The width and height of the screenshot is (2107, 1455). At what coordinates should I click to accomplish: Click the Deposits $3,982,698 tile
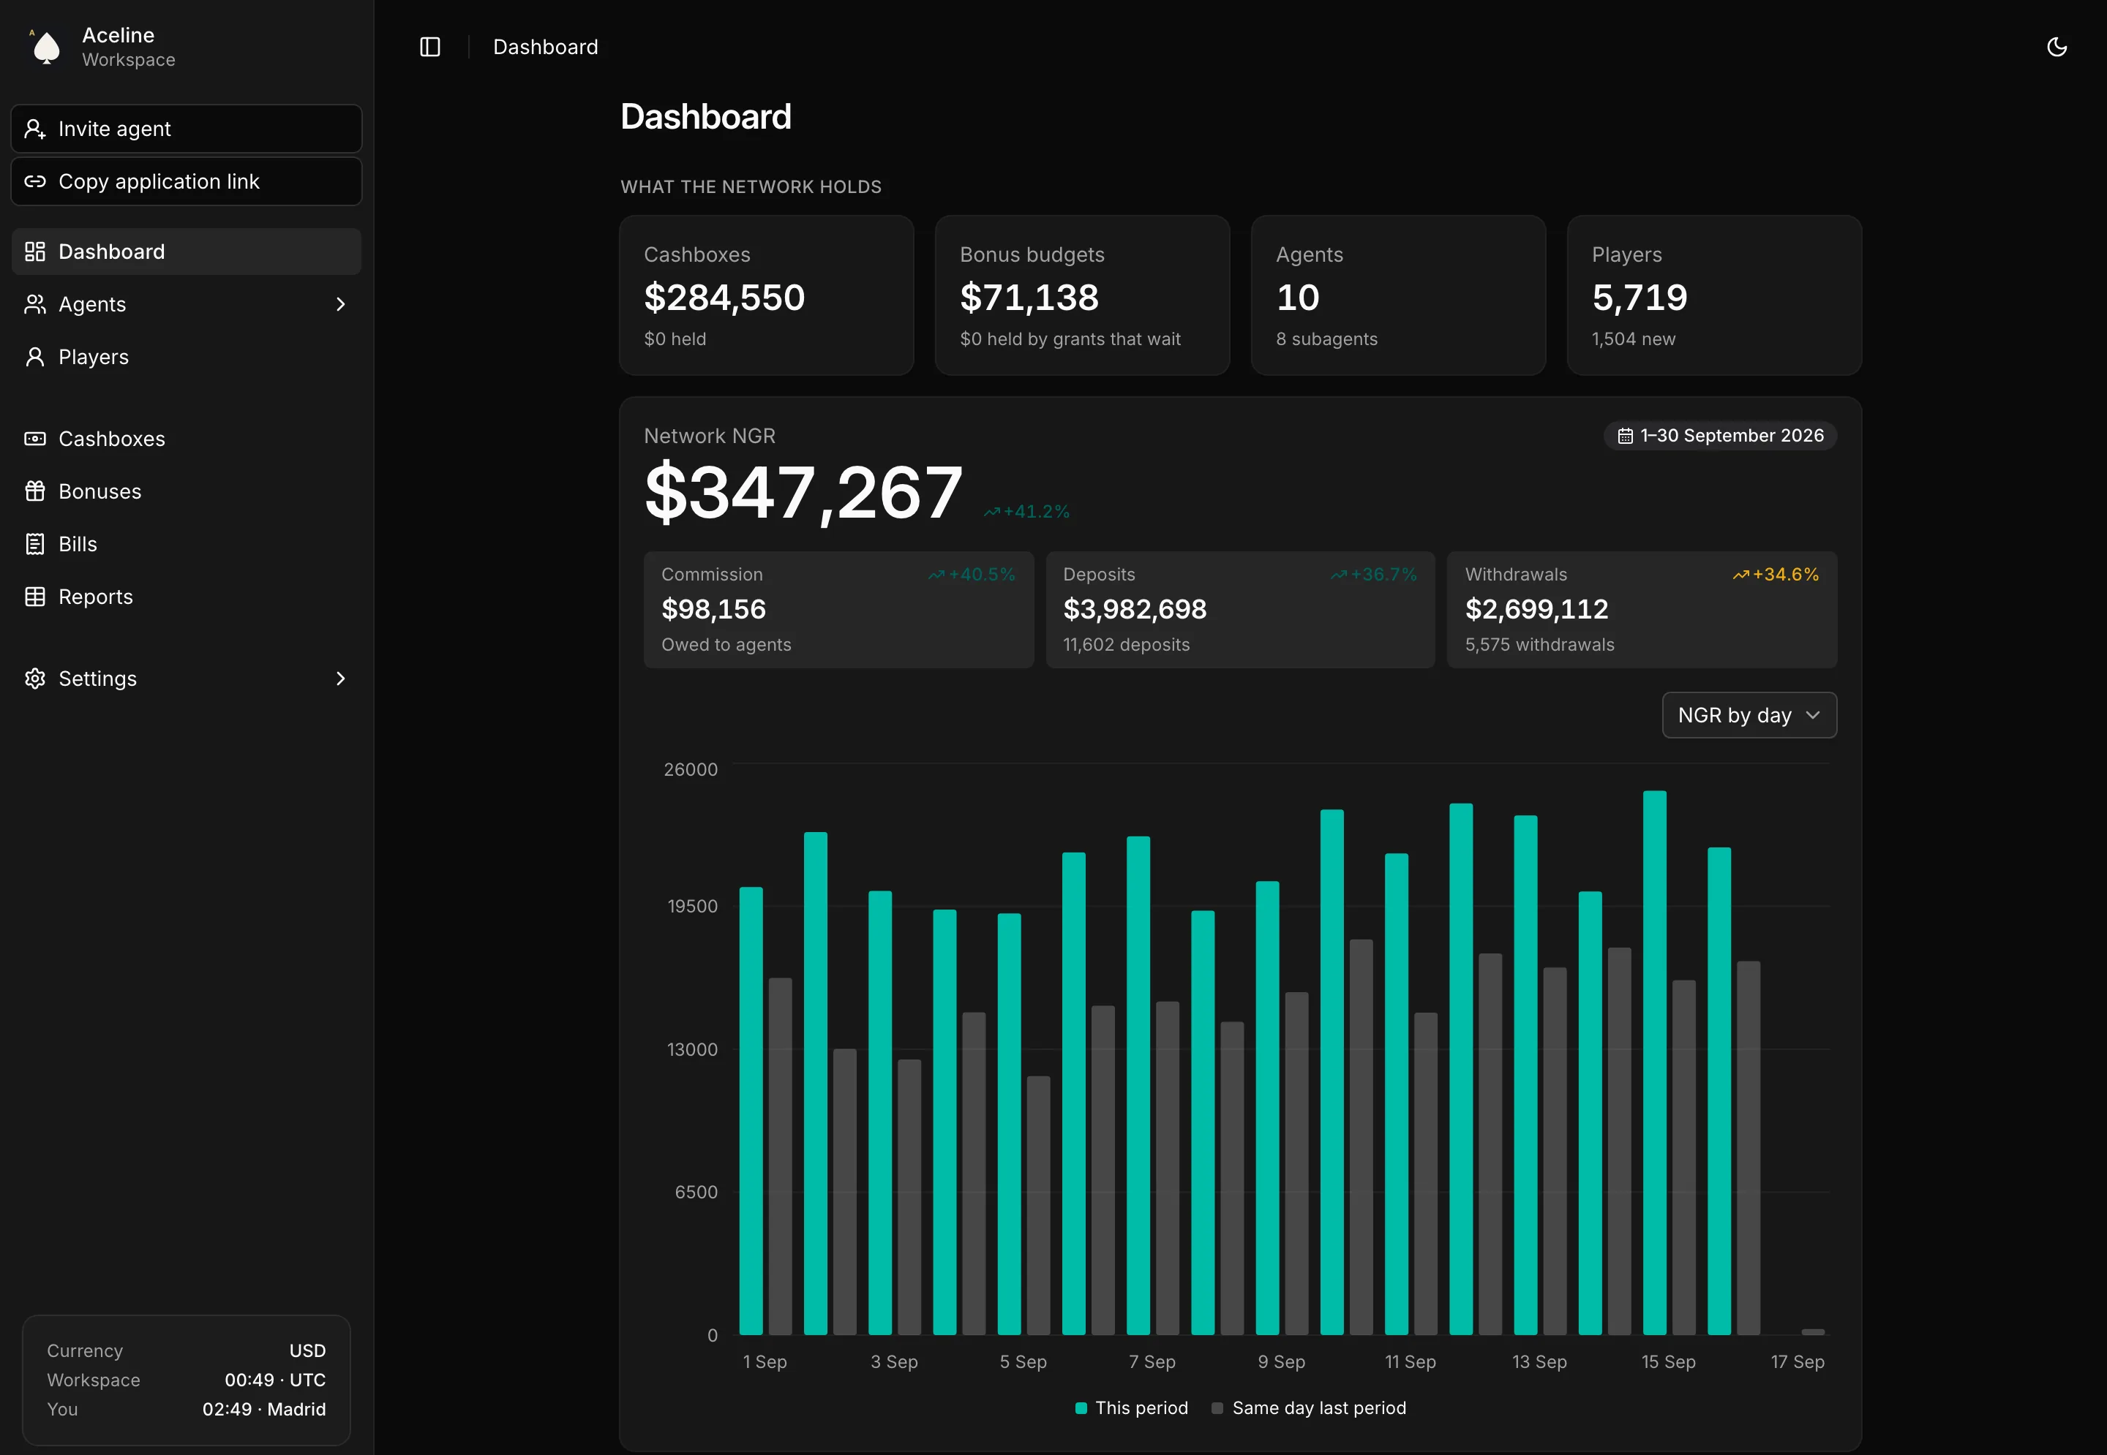[1239, 610]
